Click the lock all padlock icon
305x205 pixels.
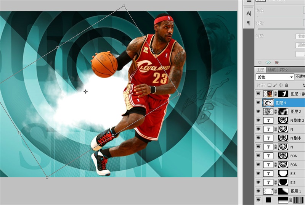(286, 85)
